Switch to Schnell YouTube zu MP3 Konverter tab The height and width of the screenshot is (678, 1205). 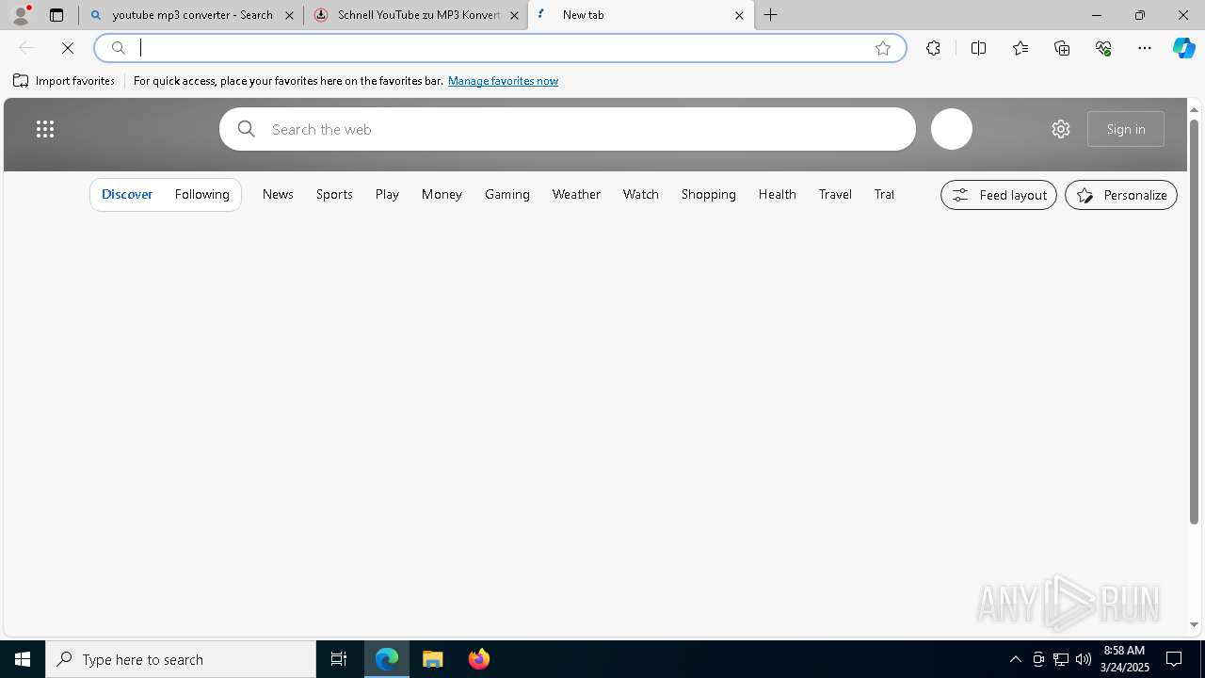click(x=415, y=15)
